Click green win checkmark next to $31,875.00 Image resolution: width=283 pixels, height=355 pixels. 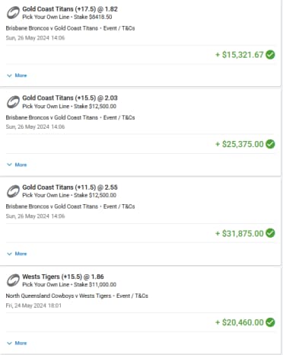tap(270, 233)
